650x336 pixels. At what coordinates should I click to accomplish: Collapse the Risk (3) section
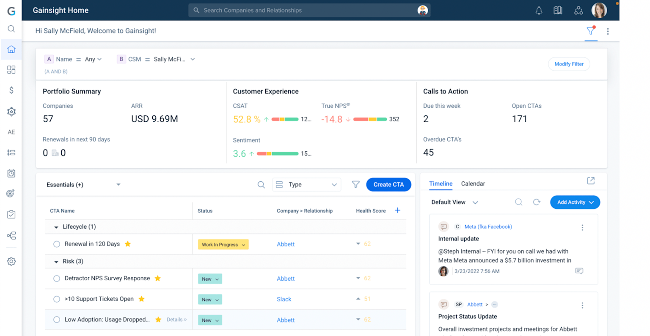[x=55, y=261]
